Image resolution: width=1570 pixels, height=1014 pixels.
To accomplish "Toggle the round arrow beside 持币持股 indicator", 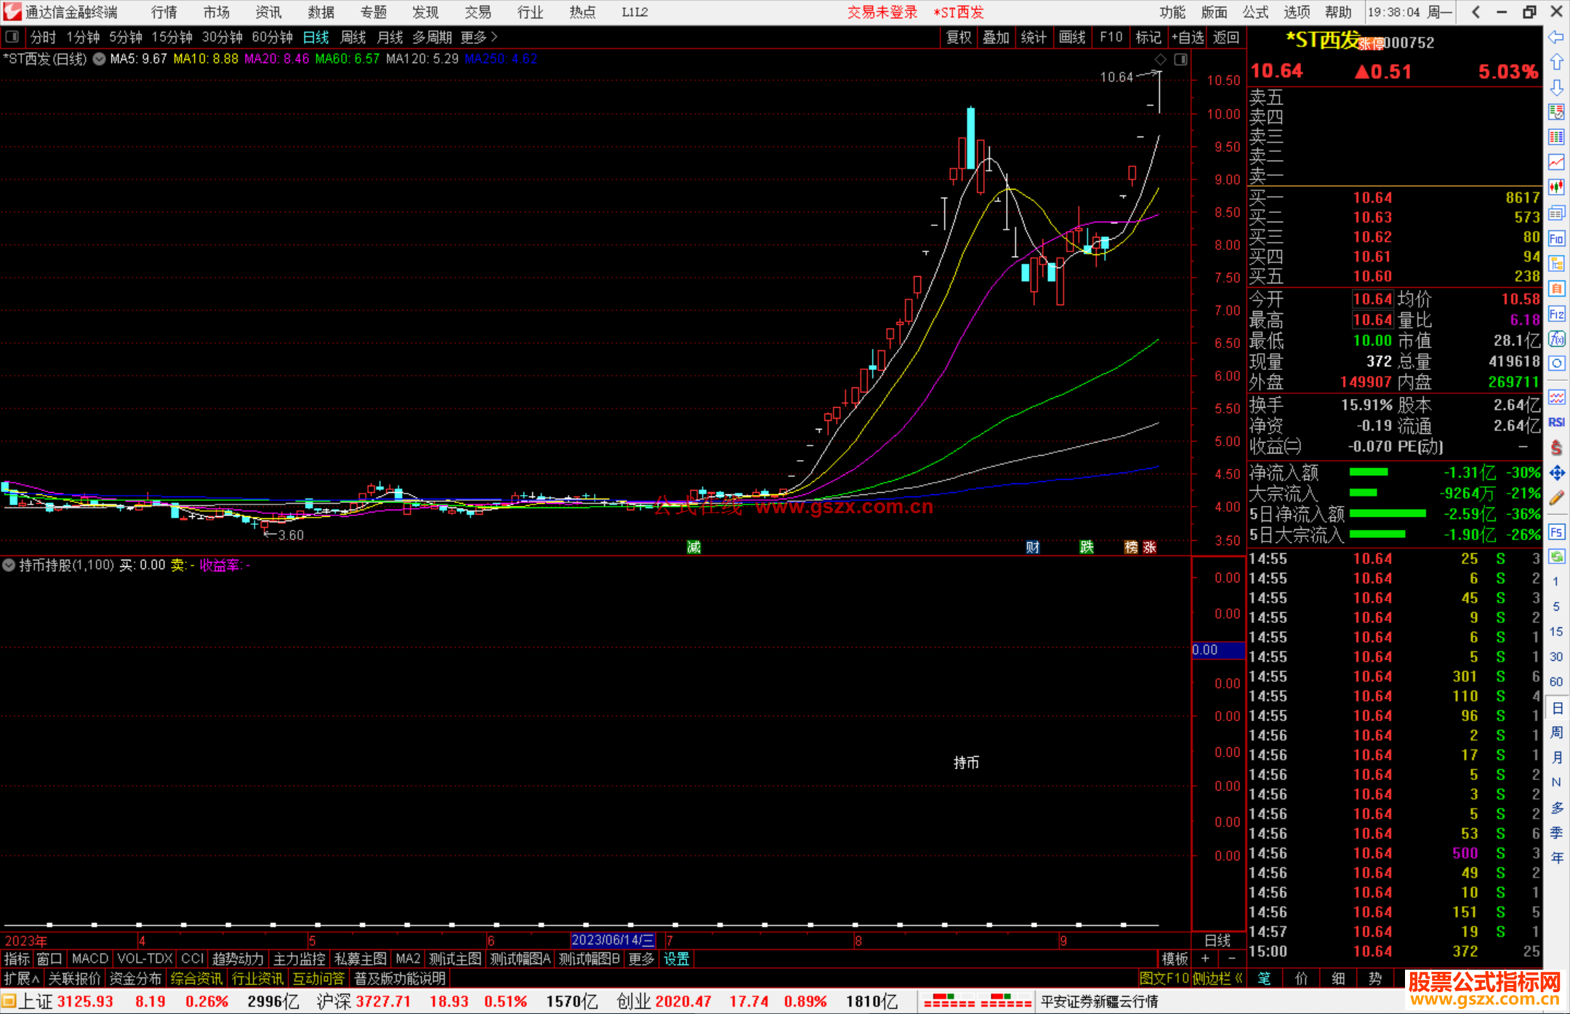I will (x=9, y=565).
